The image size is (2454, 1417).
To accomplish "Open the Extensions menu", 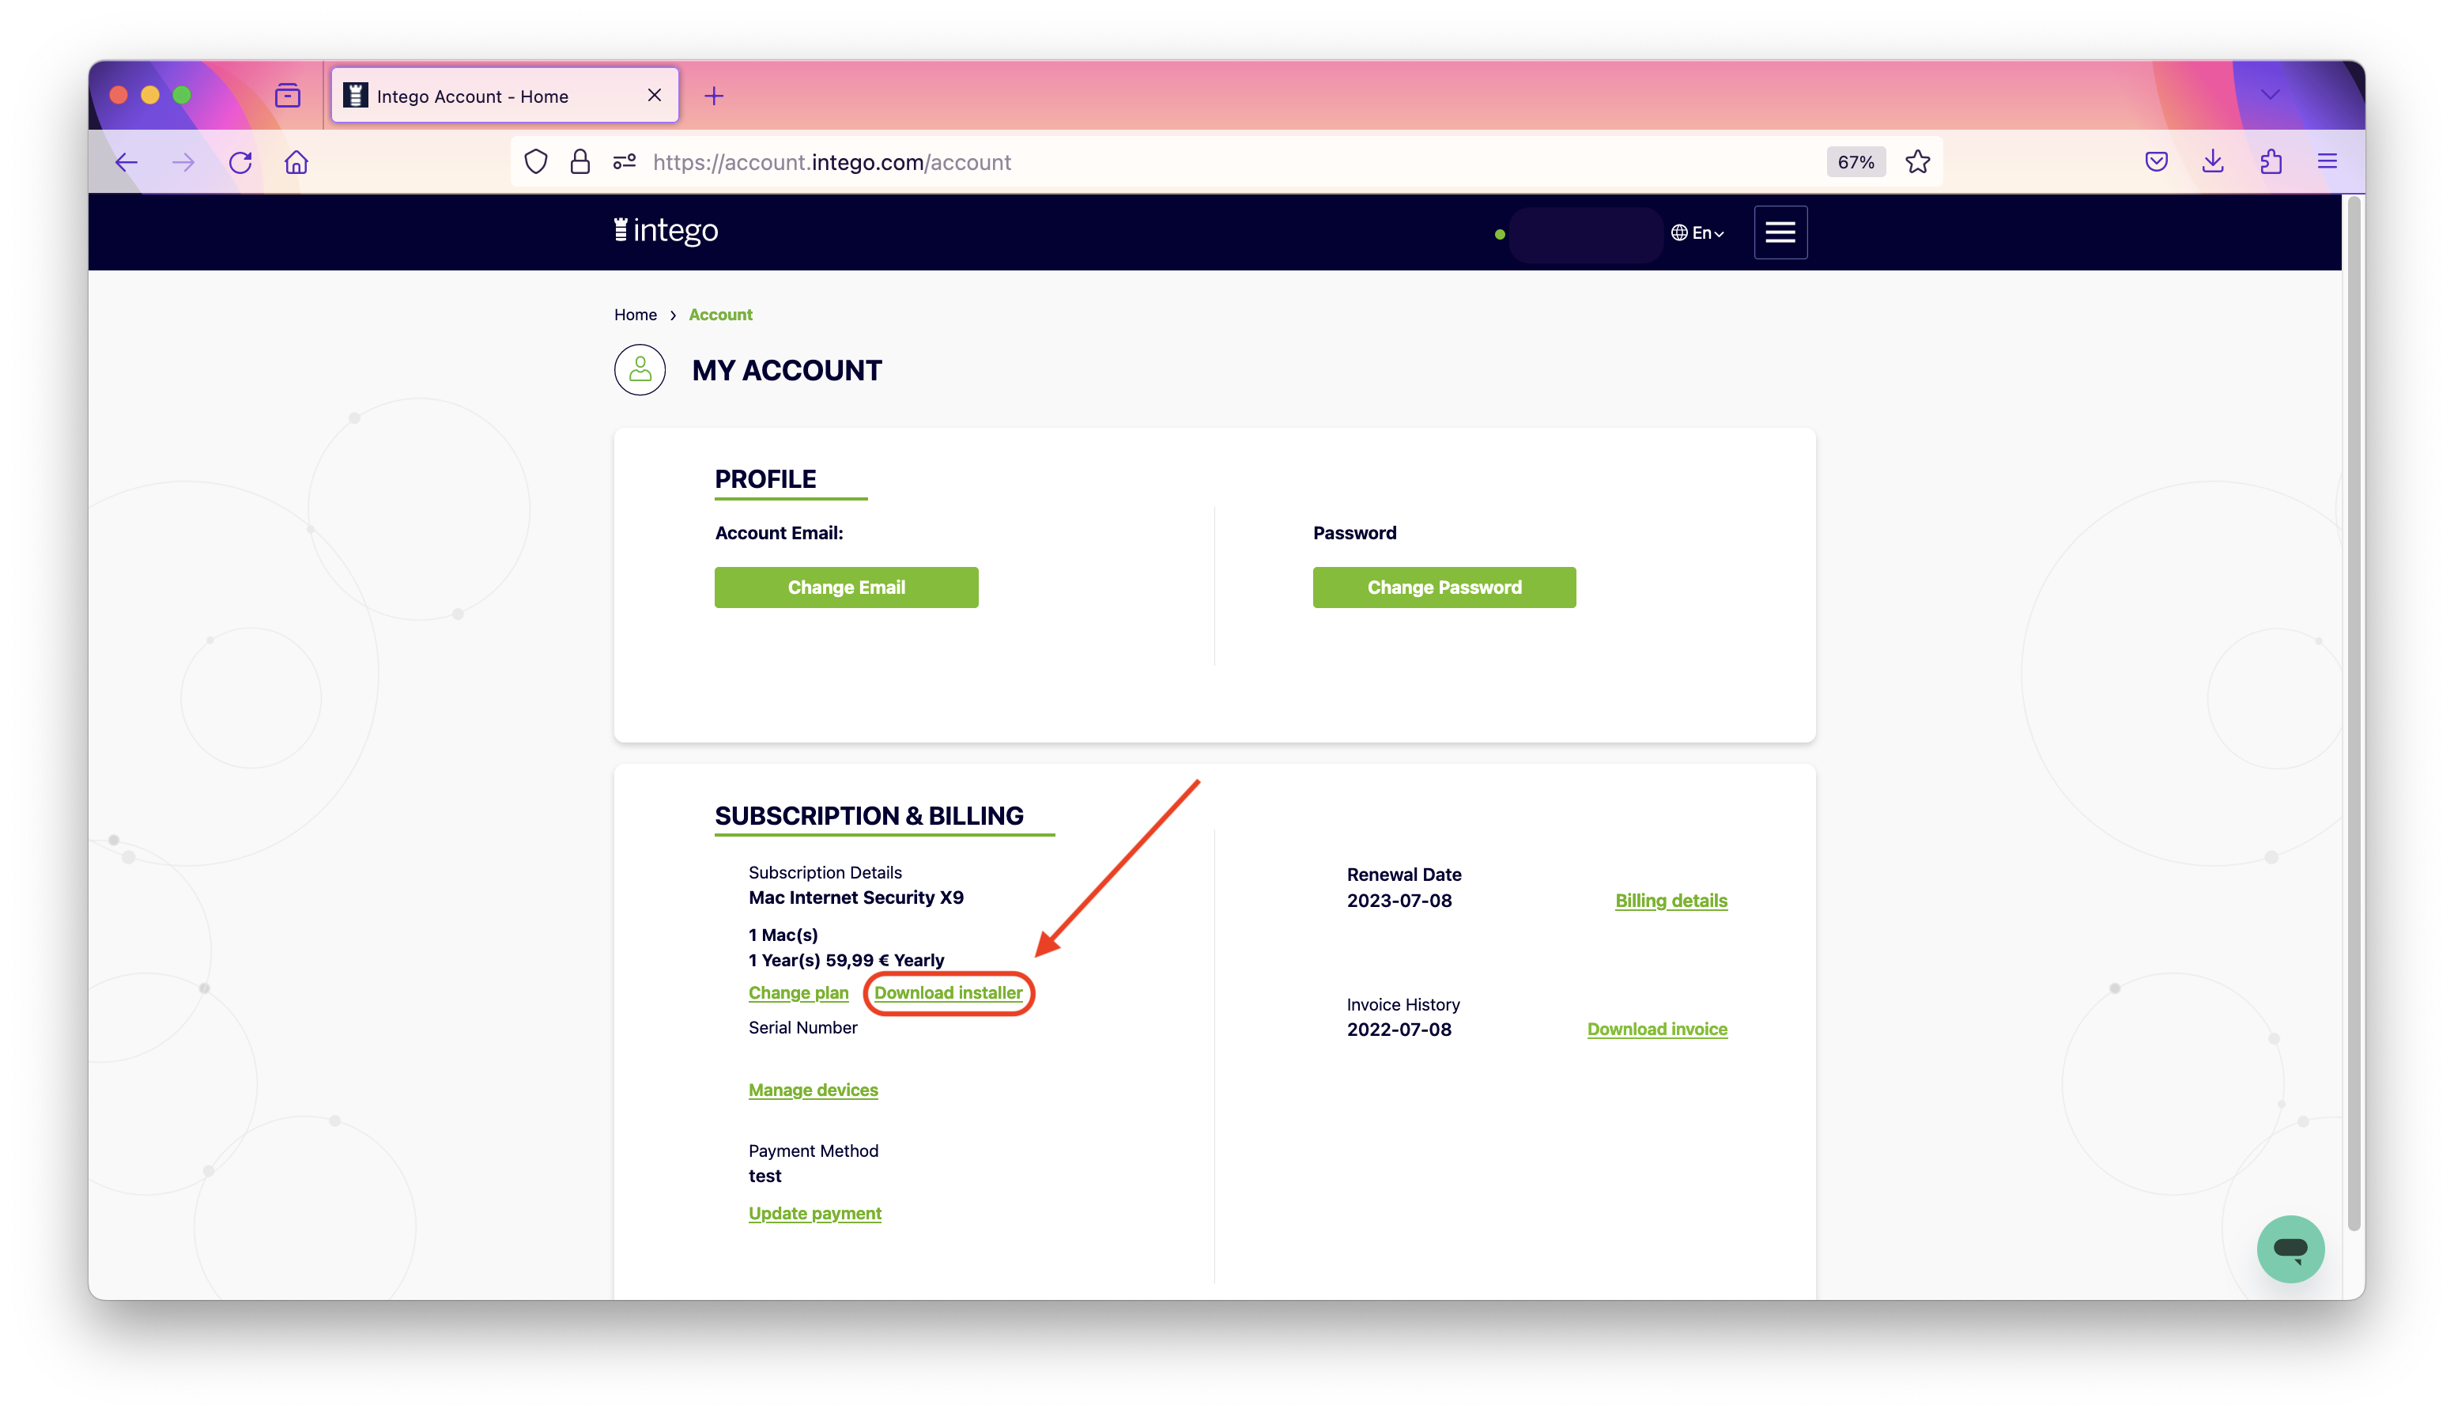I will [x=2271, y=161].
